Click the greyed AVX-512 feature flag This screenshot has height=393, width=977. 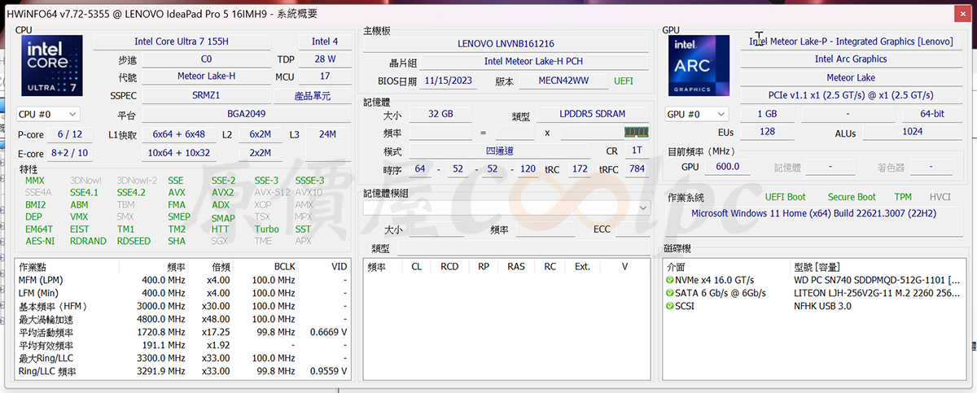tap(271, 193)
